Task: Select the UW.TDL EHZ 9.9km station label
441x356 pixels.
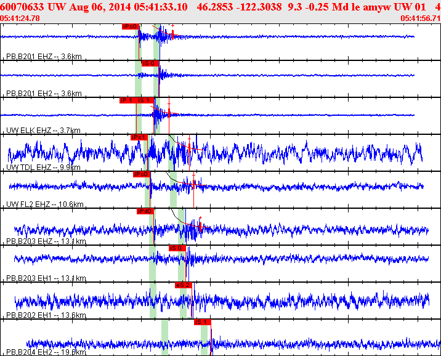Action: coord(42,168)
